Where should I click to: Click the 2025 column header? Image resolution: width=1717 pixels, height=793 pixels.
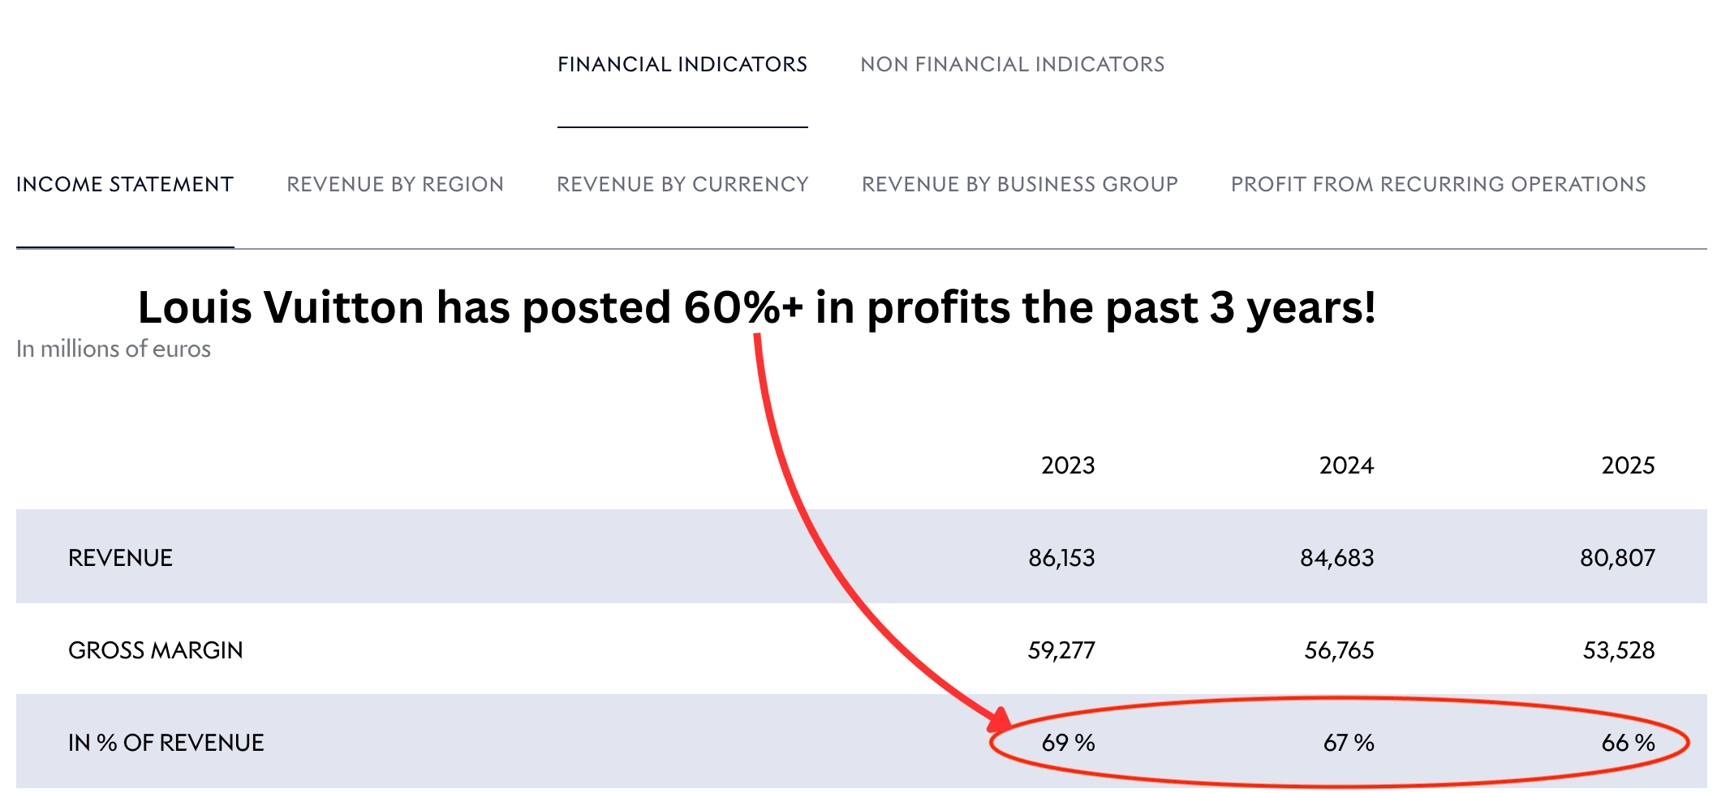pyautogui.click(x=1628, y=465)
